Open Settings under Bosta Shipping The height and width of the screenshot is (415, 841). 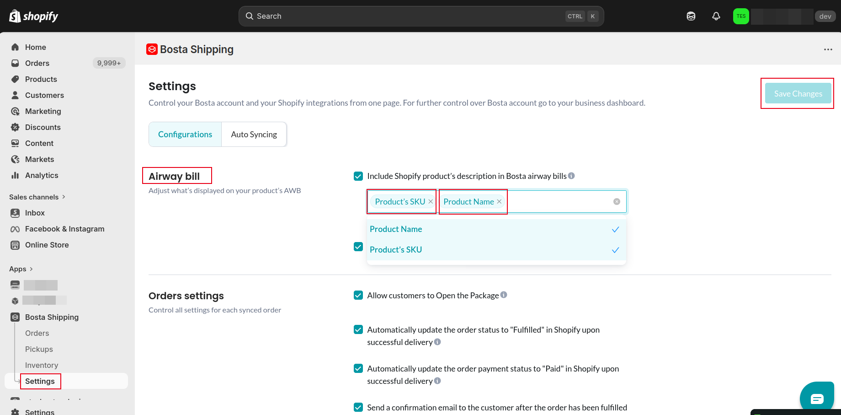[x=40, y=381]
